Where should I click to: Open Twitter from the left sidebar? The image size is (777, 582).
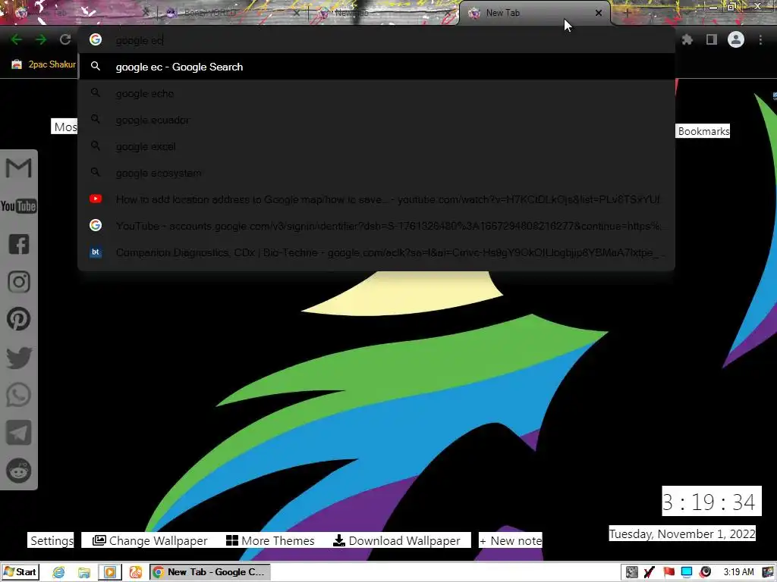pyautogui.click(x=19, y=358)
